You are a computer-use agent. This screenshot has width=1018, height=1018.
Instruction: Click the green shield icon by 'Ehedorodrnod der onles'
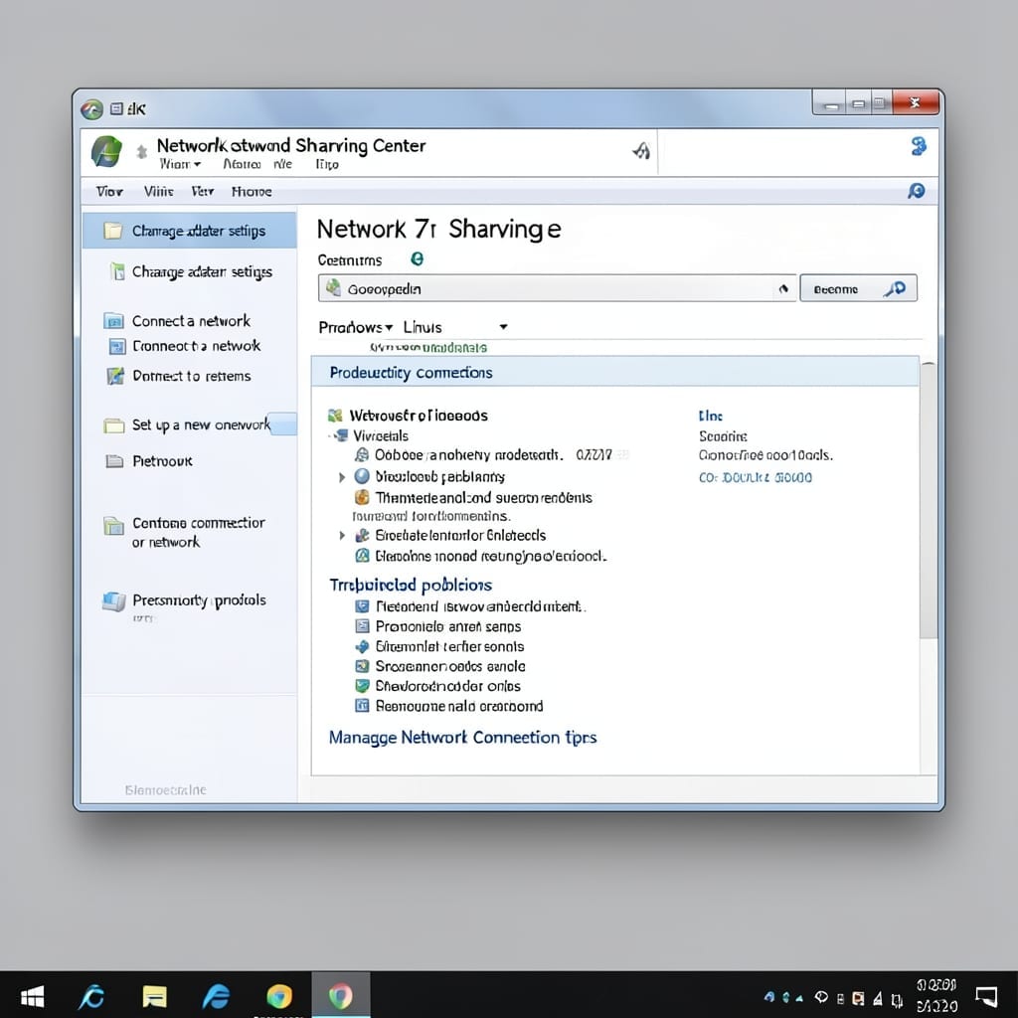point(362,686)
